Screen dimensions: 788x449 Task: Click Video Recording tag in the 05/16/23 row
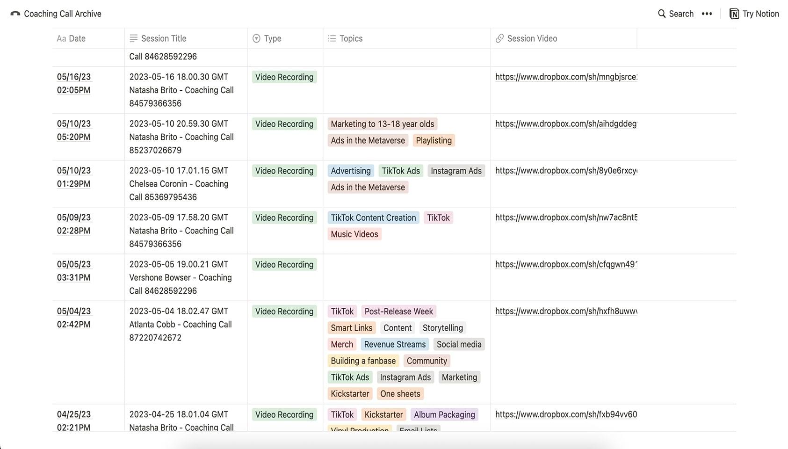[284, 77]
